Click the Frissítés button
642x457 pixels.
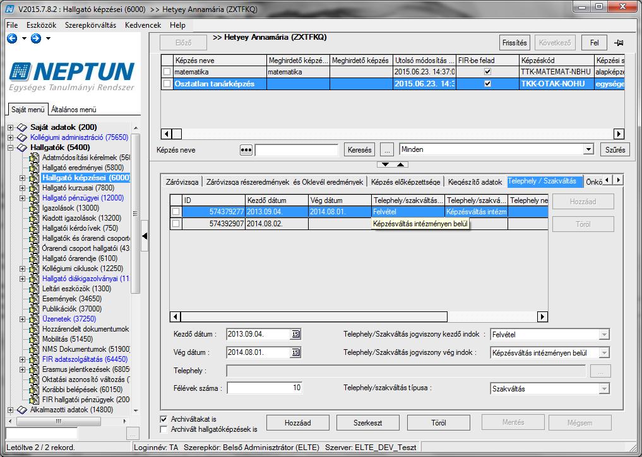(x=514, y=42)
